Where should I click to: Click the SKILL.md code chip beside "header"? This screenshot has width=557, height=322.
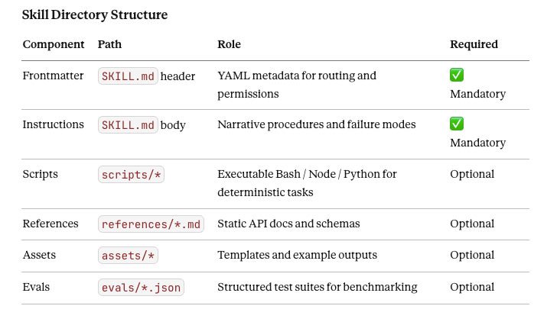click(128, 76)
